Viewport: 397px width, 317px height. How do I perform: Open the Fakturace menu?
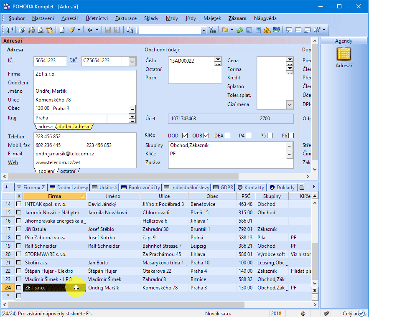[x=126, y=18]
